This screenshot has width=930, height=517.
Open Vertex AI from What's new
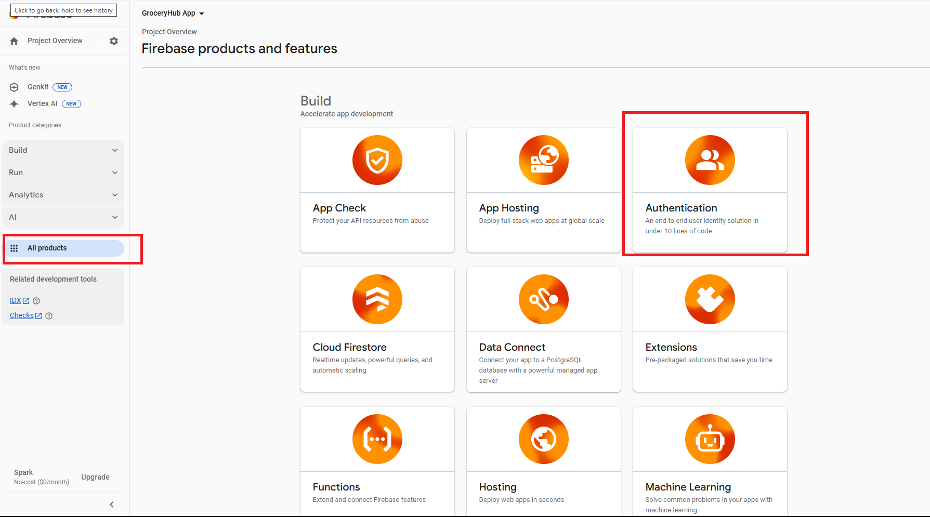pos(42,104)
